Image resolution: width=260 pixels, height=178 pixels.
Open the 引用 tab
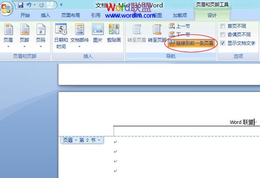tap(96, 15)
